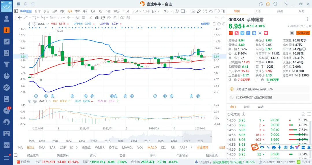Delete drawings with trash icon
The width and height of the screenshot is (312, 165).
tap(115, 18)
